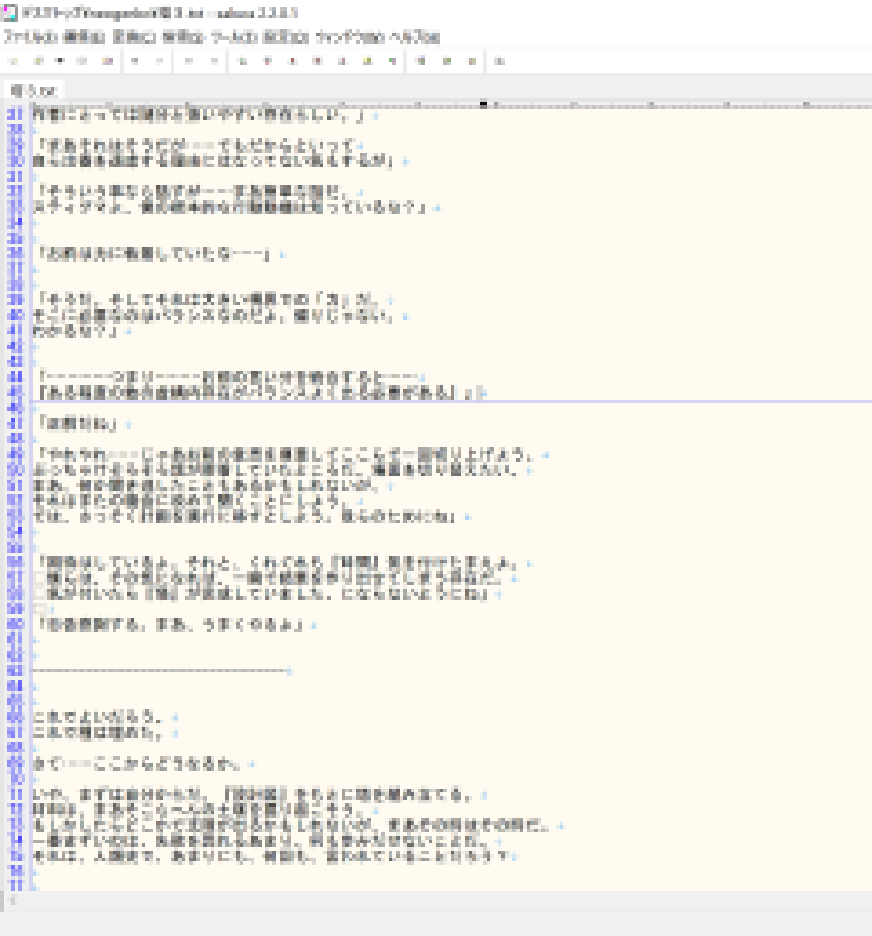This screenshot has width=872, height=936.
Task: Click line number 47 in the gutter
Action: coord(15,423)
